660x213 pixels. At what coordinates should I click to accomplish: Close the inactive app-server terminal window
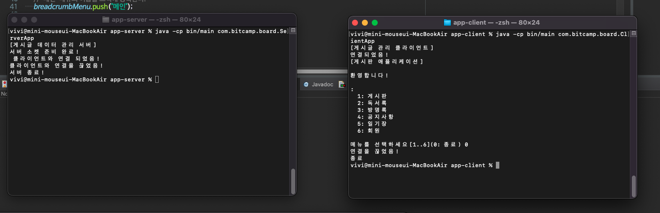[14, 20]
